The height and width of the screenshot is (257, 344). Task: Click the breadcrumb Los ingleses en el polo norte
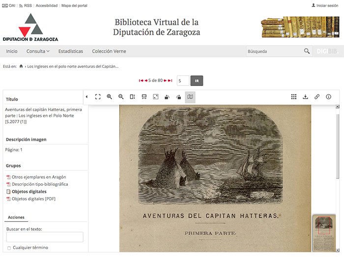[73, 66]
